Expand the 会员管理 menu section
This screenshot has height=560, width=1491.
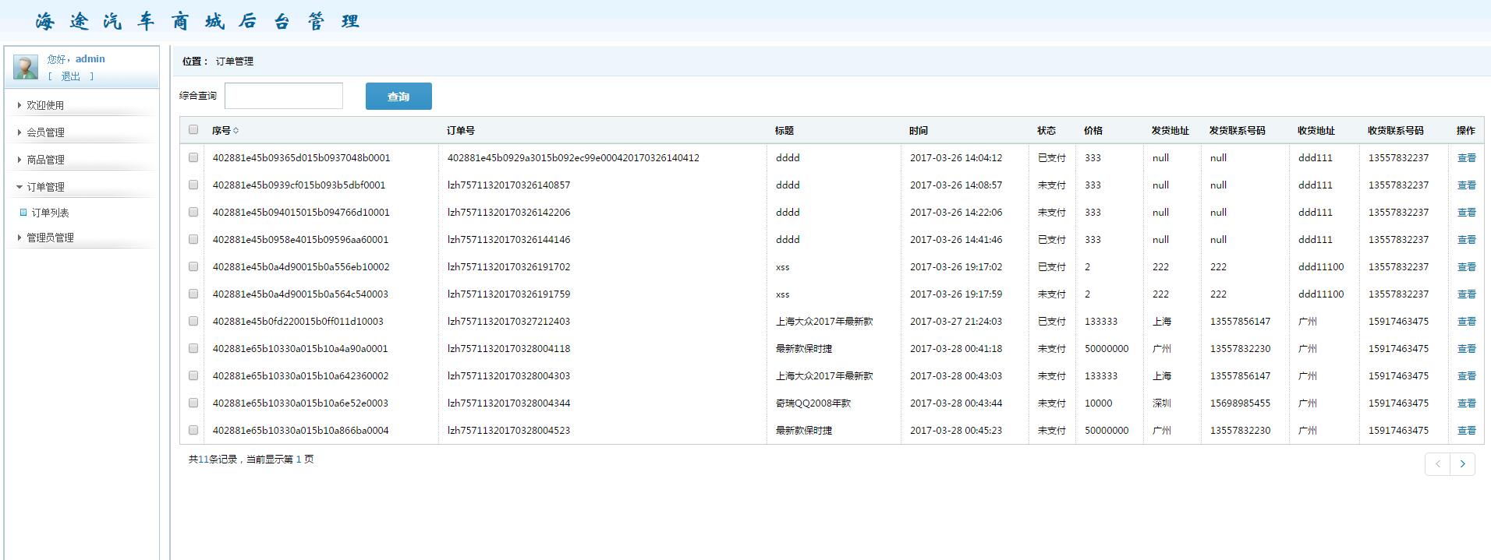45,132
